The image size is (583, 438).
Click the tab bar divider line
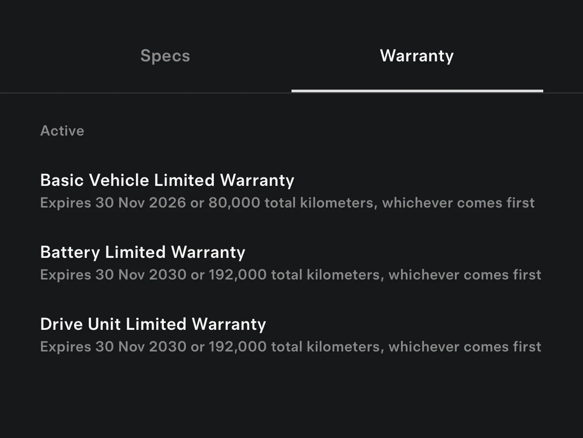146,93
